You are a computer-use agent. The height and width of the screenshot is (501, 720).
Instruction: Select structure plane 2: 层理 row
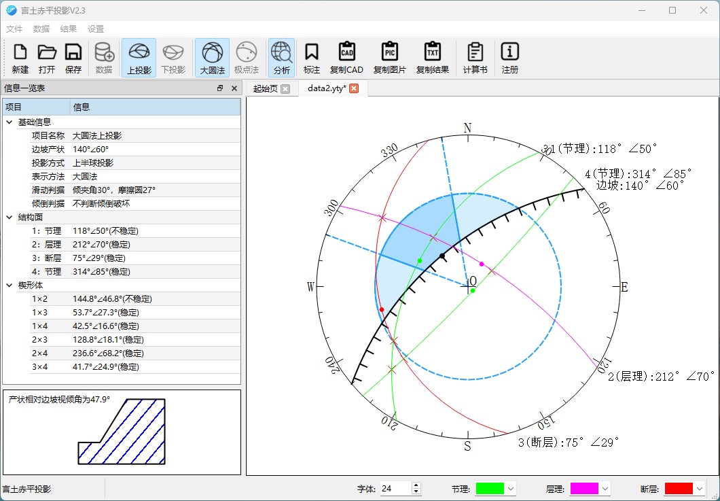point(135,245)
